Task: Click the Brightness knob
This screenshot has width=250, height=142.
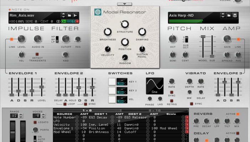Action: tap(108, 32)
